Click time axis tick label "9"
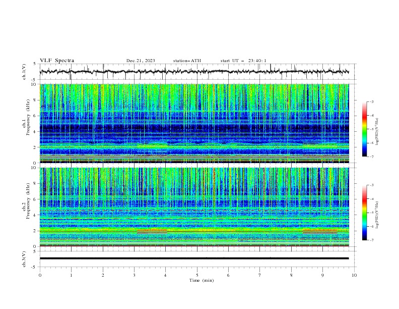Image resolution: width=399 pixels, height=309 pixels. (322, 275)
